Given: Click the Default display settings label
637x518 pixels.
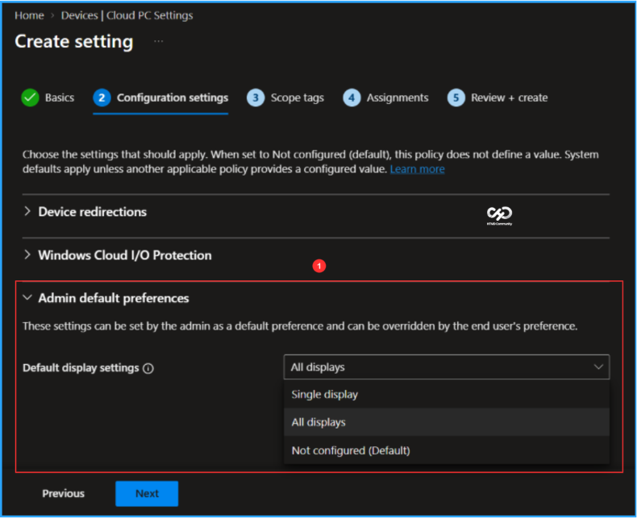Looking at the screenshot, I should [81, 368].
